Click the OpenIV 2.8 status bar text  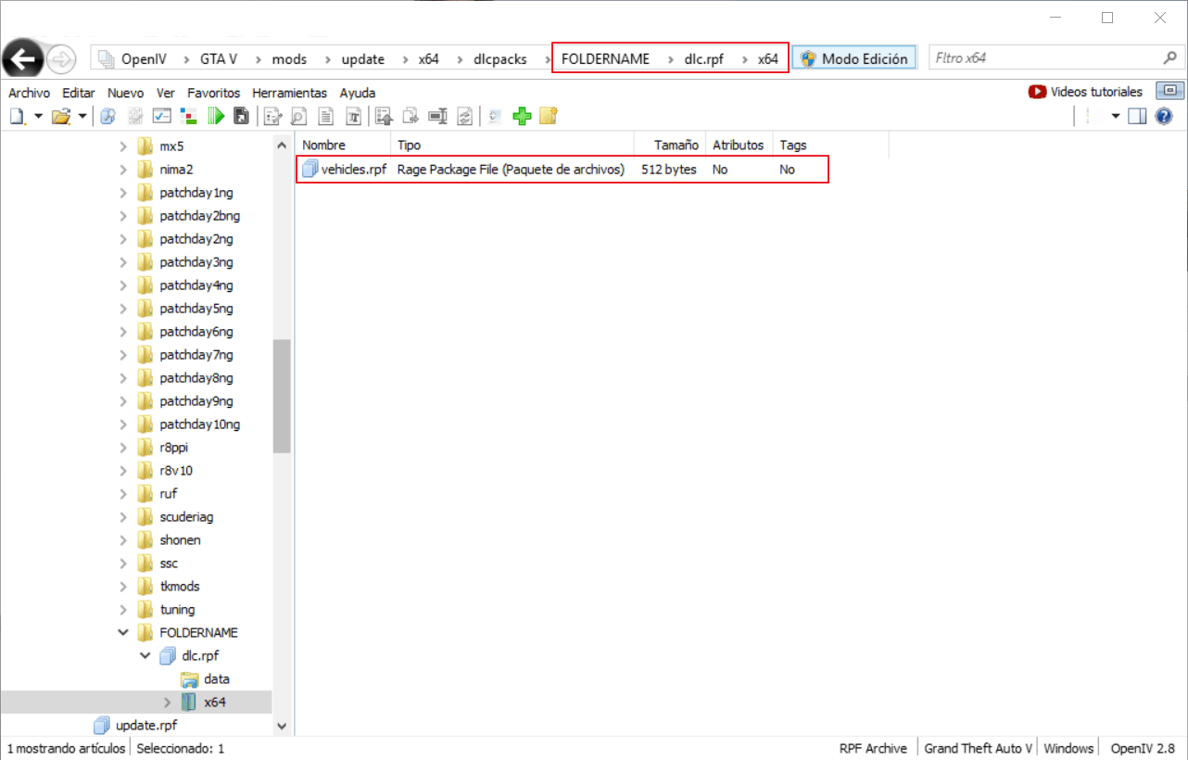coord(1143,748)
